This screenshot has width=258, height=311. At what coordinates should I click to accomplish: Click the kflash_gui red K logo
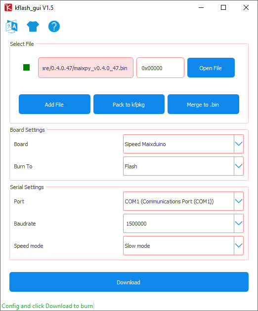tap(8, 7)
